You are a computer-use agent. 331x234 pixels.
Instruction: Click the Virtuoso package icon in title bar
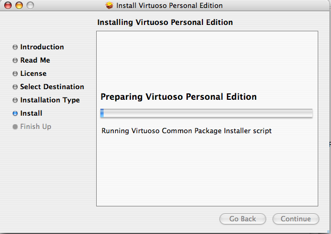tap(109, 5)
